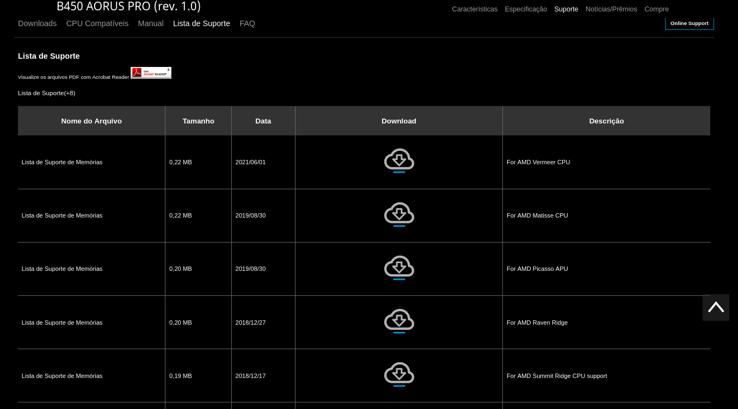Click Lista de Suporte de Memórias in Summit Ridge row
Screen dimensions: 738x409
click(x=62, y=376)
